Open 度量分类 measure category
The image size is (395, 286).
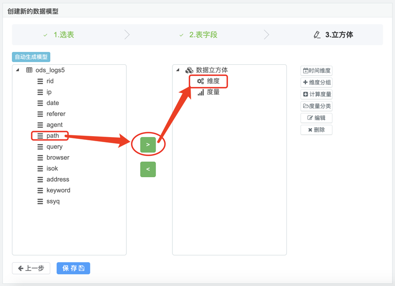317,106
